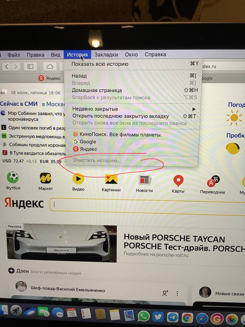The width and height of the screenshot is (245, 327).
Task: Click the Яндекс logo
Action: click(24, 203)
